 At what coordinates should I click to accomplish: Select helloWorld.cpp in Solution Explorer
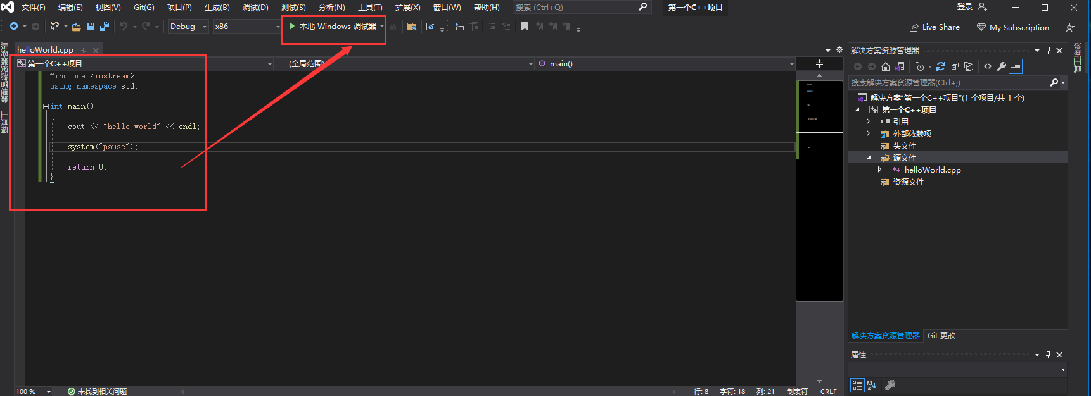click(x=932, y=170)
